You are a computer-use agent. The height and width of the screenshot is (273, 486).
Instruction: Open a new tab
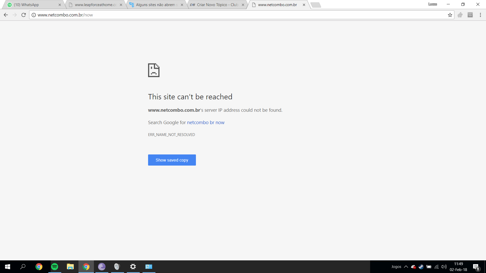[316, 5]
